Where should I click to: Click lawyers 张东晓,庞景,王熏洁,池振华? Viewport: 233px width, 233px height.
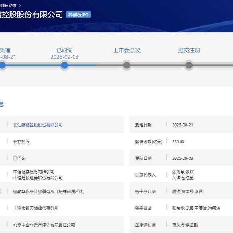[x=196, y=208]
